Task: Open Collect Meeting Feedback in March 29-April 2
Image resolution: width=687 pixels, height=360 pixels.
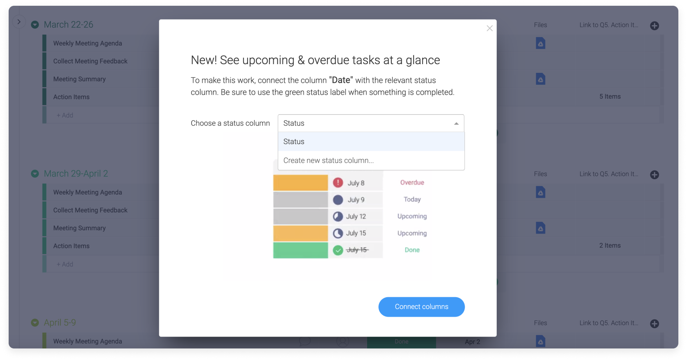Action: tap(90, 210)
